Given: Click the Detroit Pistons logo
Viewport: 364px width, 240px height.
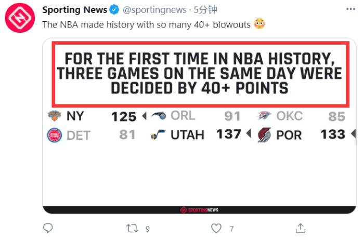Looking at the screenshot, I should pyautogui.click(x=54, y=136).
